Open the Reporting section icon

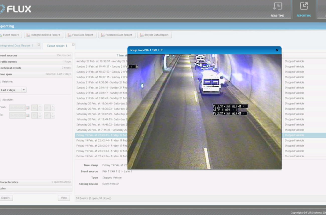[304, 9]
